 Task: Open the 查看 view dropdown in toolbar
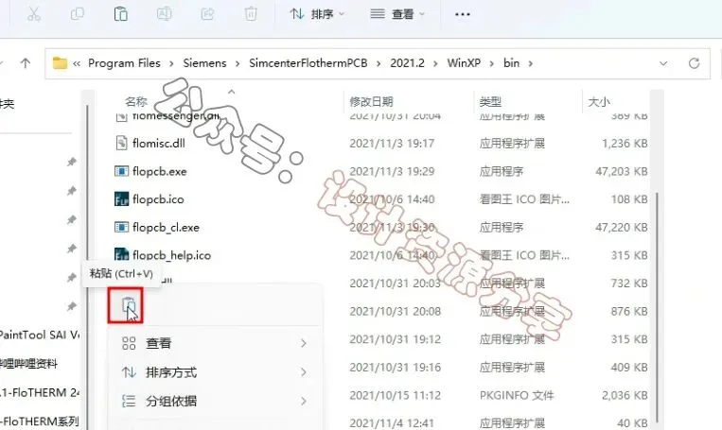[397, 14]
